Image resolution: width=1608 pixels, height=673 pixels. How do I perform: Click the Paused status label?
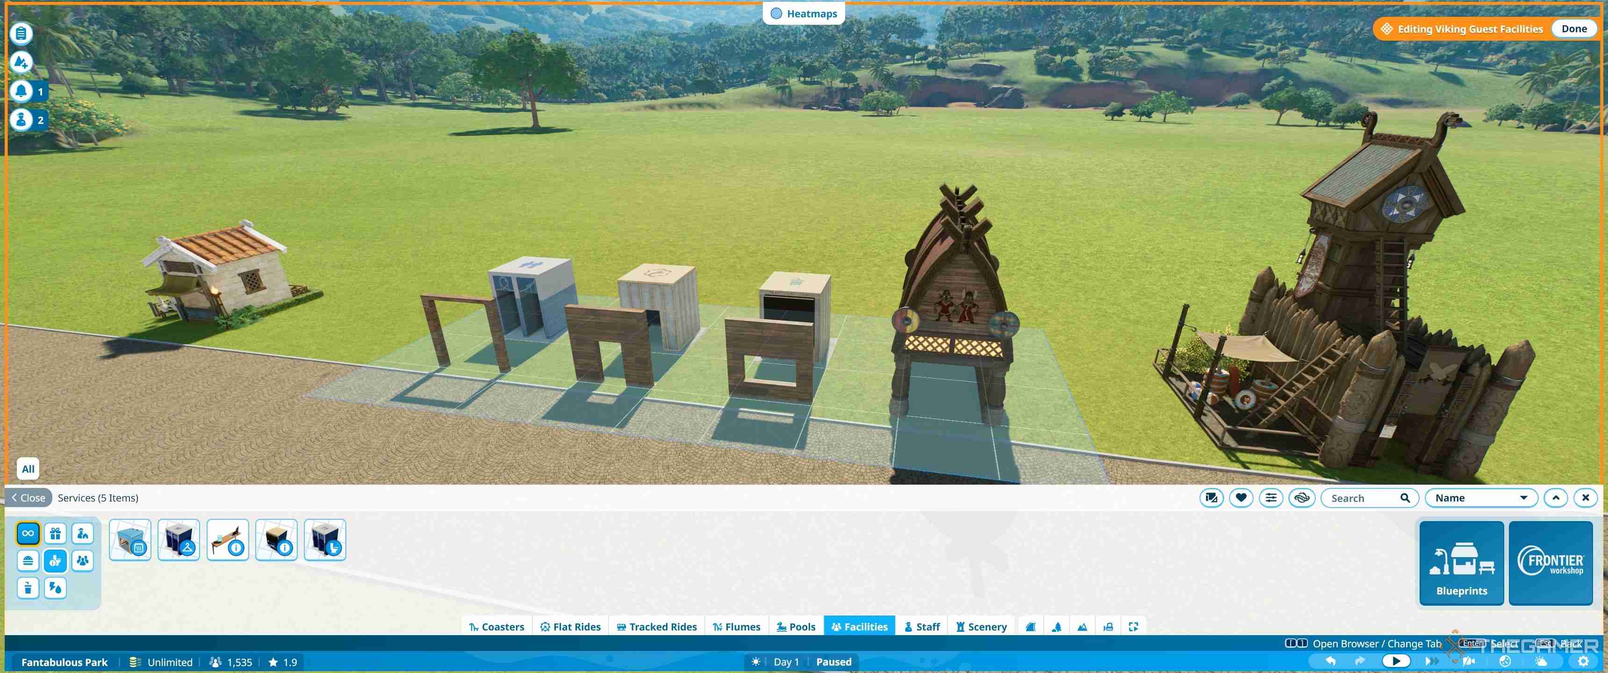(833, 662)
